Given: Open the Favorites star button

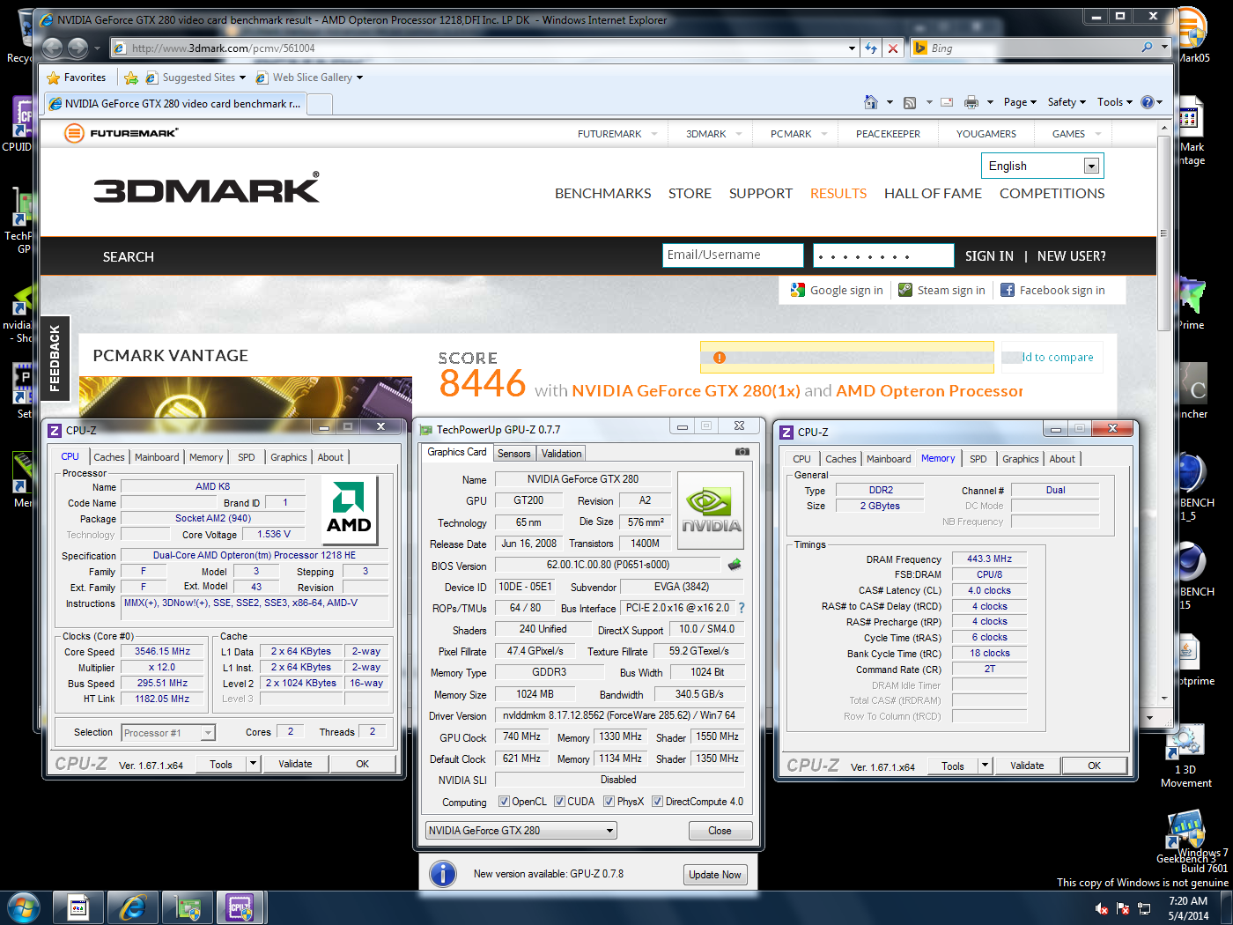Looking at the screenshot, I should [76, 78].
